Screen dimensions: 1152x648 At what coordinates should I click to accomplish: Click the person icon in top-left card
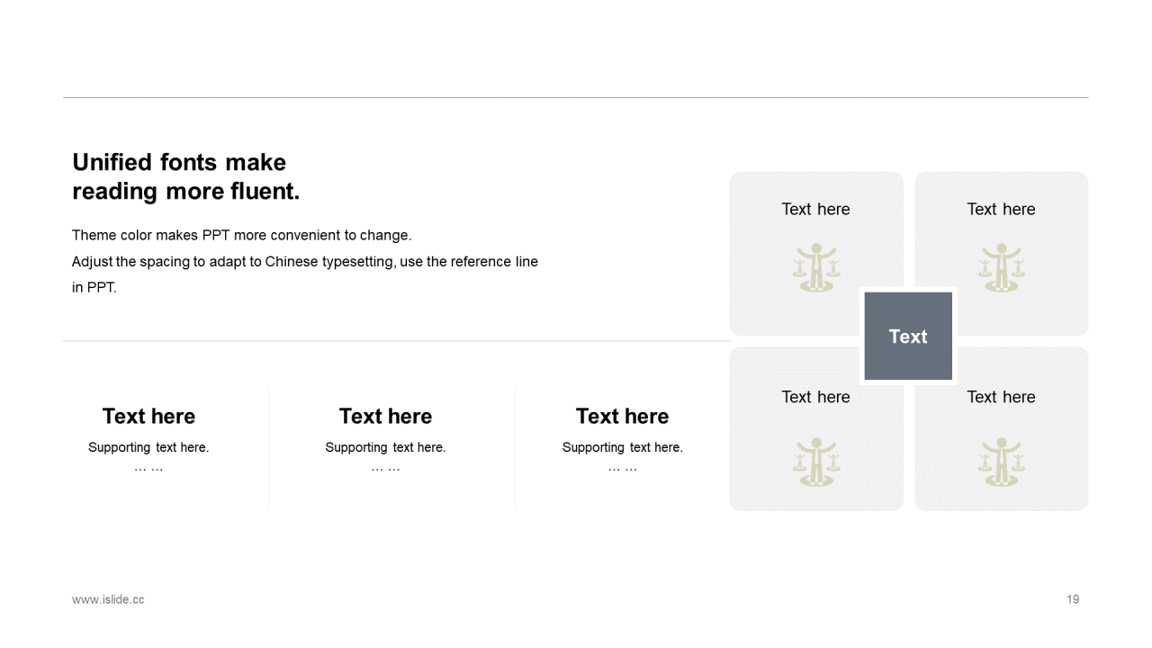[816, 267]
